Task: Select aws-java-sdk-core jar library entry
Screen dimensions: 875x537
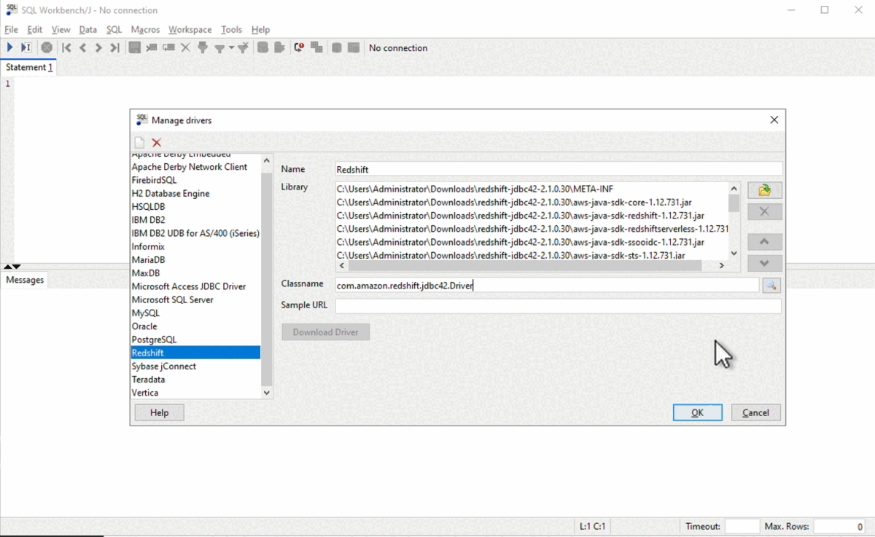Action: pos(532,202)
